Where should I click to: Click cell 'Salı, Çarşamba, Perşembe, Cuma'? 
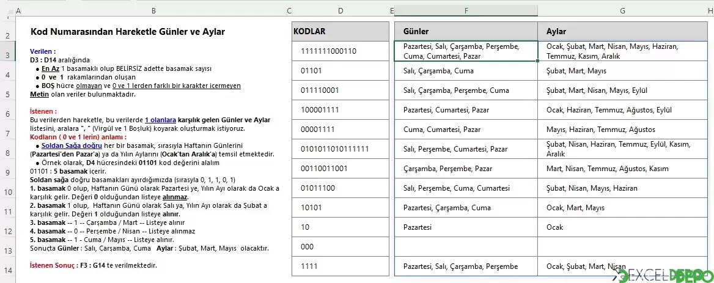(466, 90)
